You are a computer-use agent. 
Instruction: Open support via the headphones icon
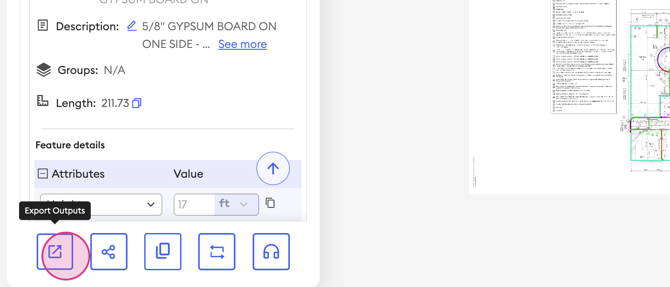pyautogui.click(x=271, y=252)
